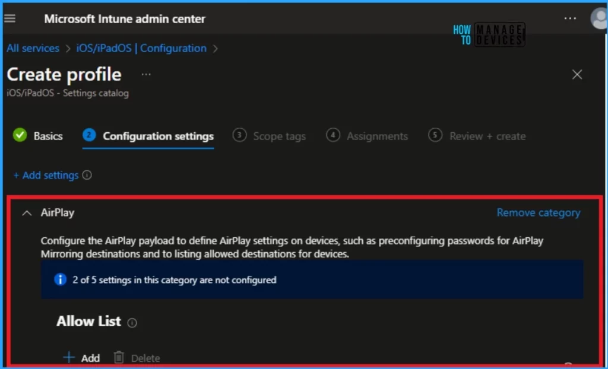Viewport: 608px width, 369px height.
Task: Click the AirPlay category heading text
Action: point(58,212)
